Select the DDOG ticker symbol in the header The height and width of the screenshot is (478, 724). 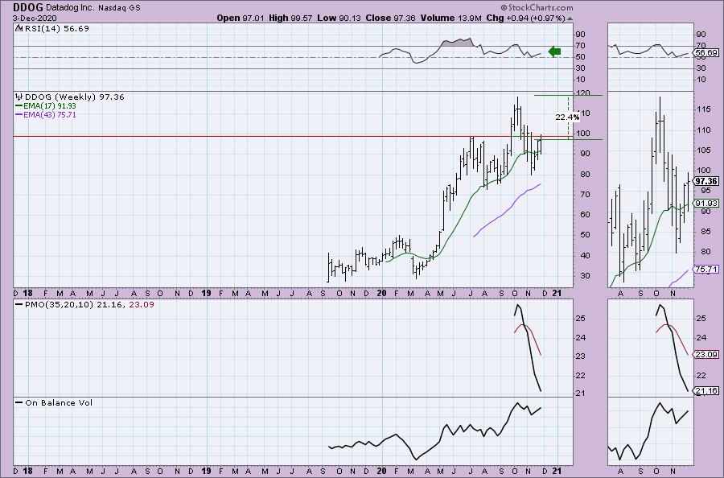tap(28, 7)
